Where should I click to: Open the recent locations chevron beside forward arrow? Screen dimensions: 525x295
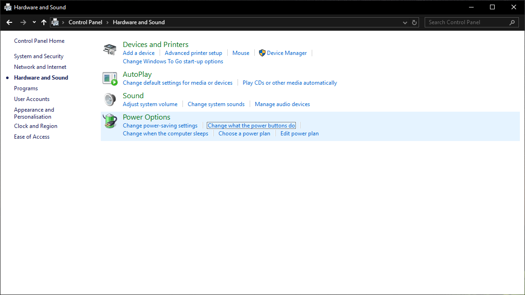click(34, 22)
